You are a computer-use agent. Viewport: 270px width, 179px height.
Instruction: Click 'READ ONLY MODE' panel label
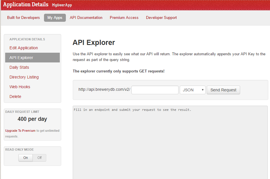point(20,150)
